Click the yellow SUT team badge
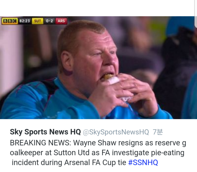 37,21
